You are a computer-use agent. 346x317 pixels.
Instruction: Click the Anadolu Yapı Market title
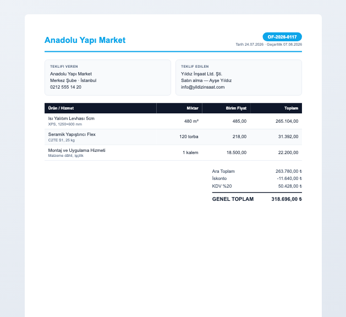click(85, 40)
